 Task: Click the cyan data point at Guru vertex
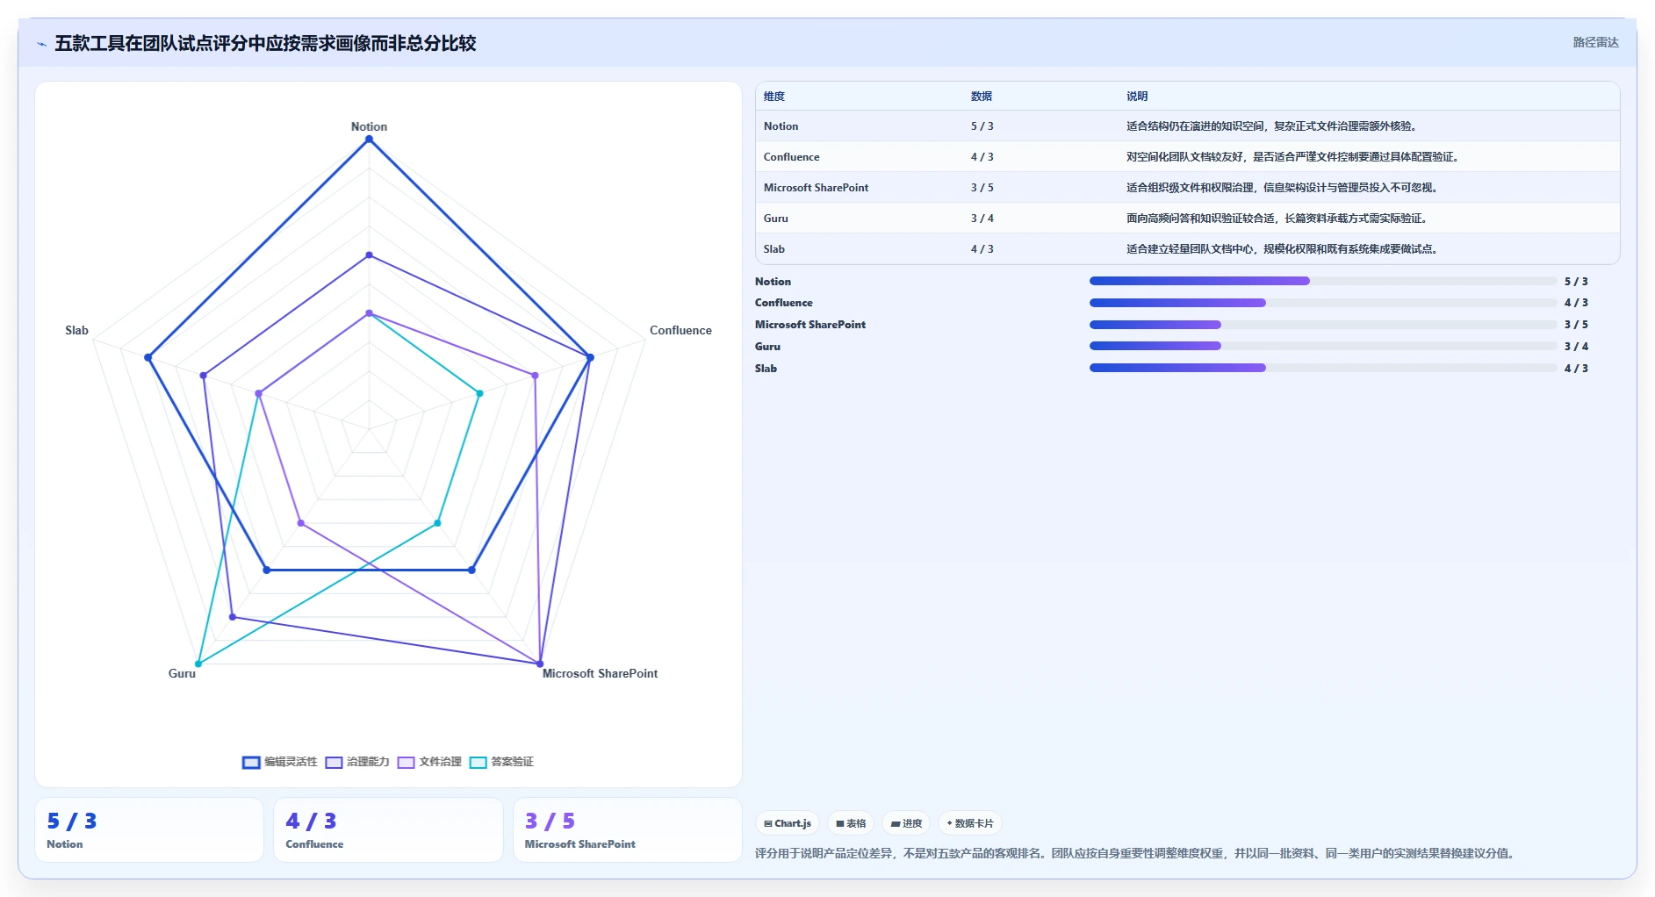coord(198,664)
